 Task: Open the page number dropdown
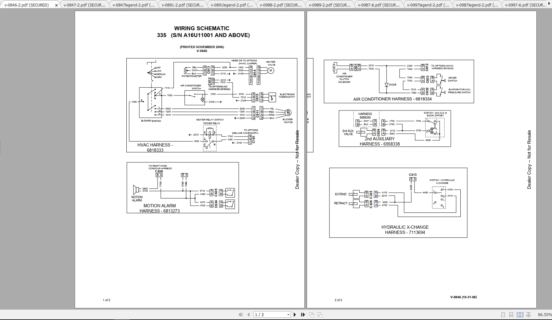coord(288,314)
